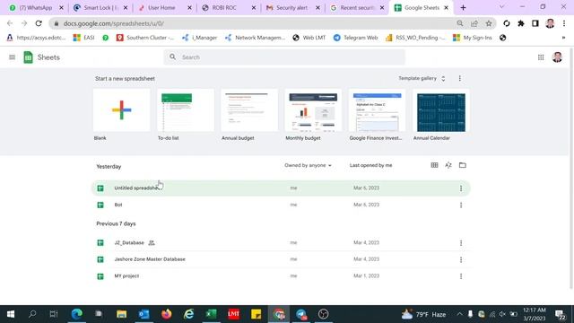Switch to the Security alert Gmail tab
574x323 pixels.
coord(293,8)
